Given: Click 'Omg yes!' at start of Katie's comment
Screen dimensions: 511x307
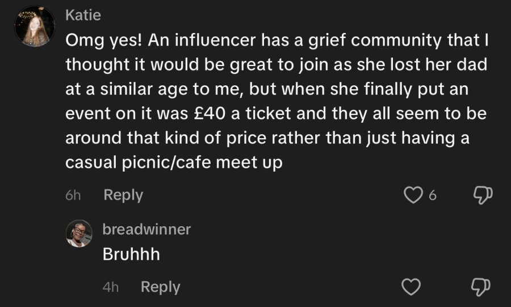Looking at the screenshot, I should coord(104,40).
